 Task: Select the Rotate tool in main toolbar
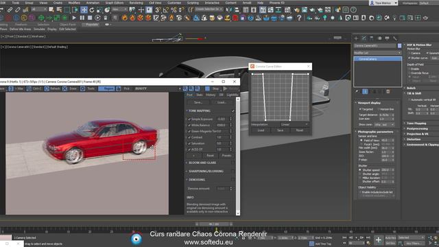coord(91,10)
